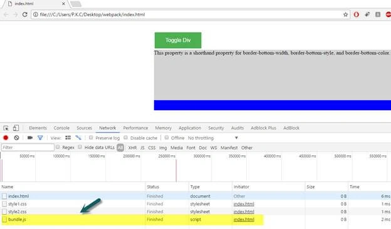The height and width of the screenshot is (229, 391).
Task: Select the style2.css request row
Action: pyautogui.click(x=195, y=211)
